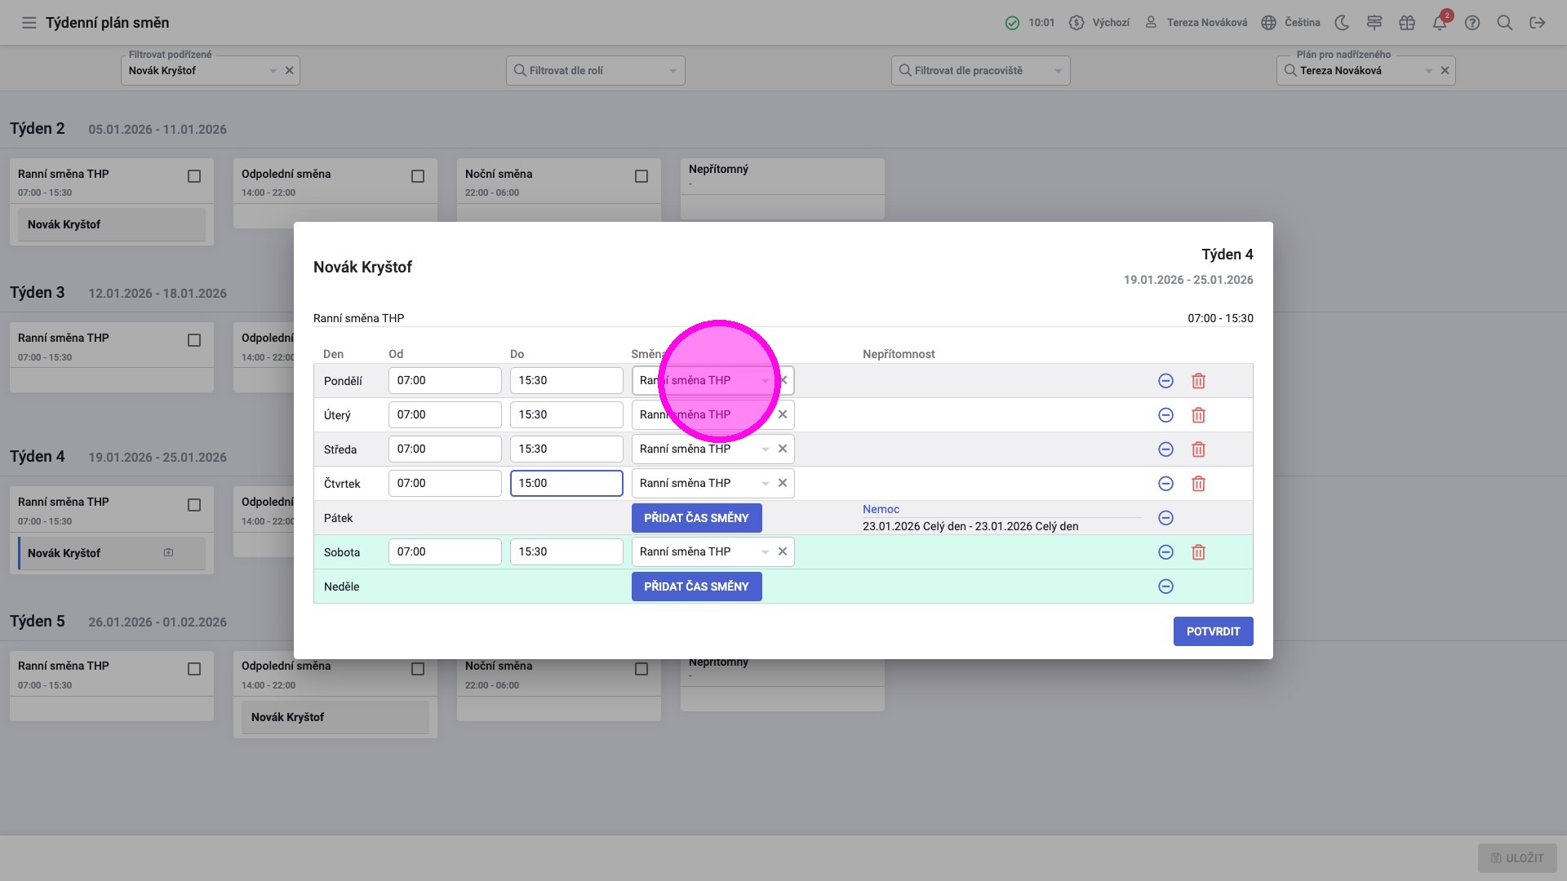The image size is (1567, 881).
Task: Confirm with the POTVRDIT button
Action: [x=1213, y=631]
